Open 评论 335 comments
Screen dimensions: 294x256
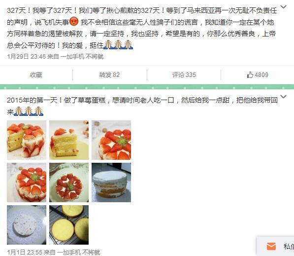[x=184, y=75]
